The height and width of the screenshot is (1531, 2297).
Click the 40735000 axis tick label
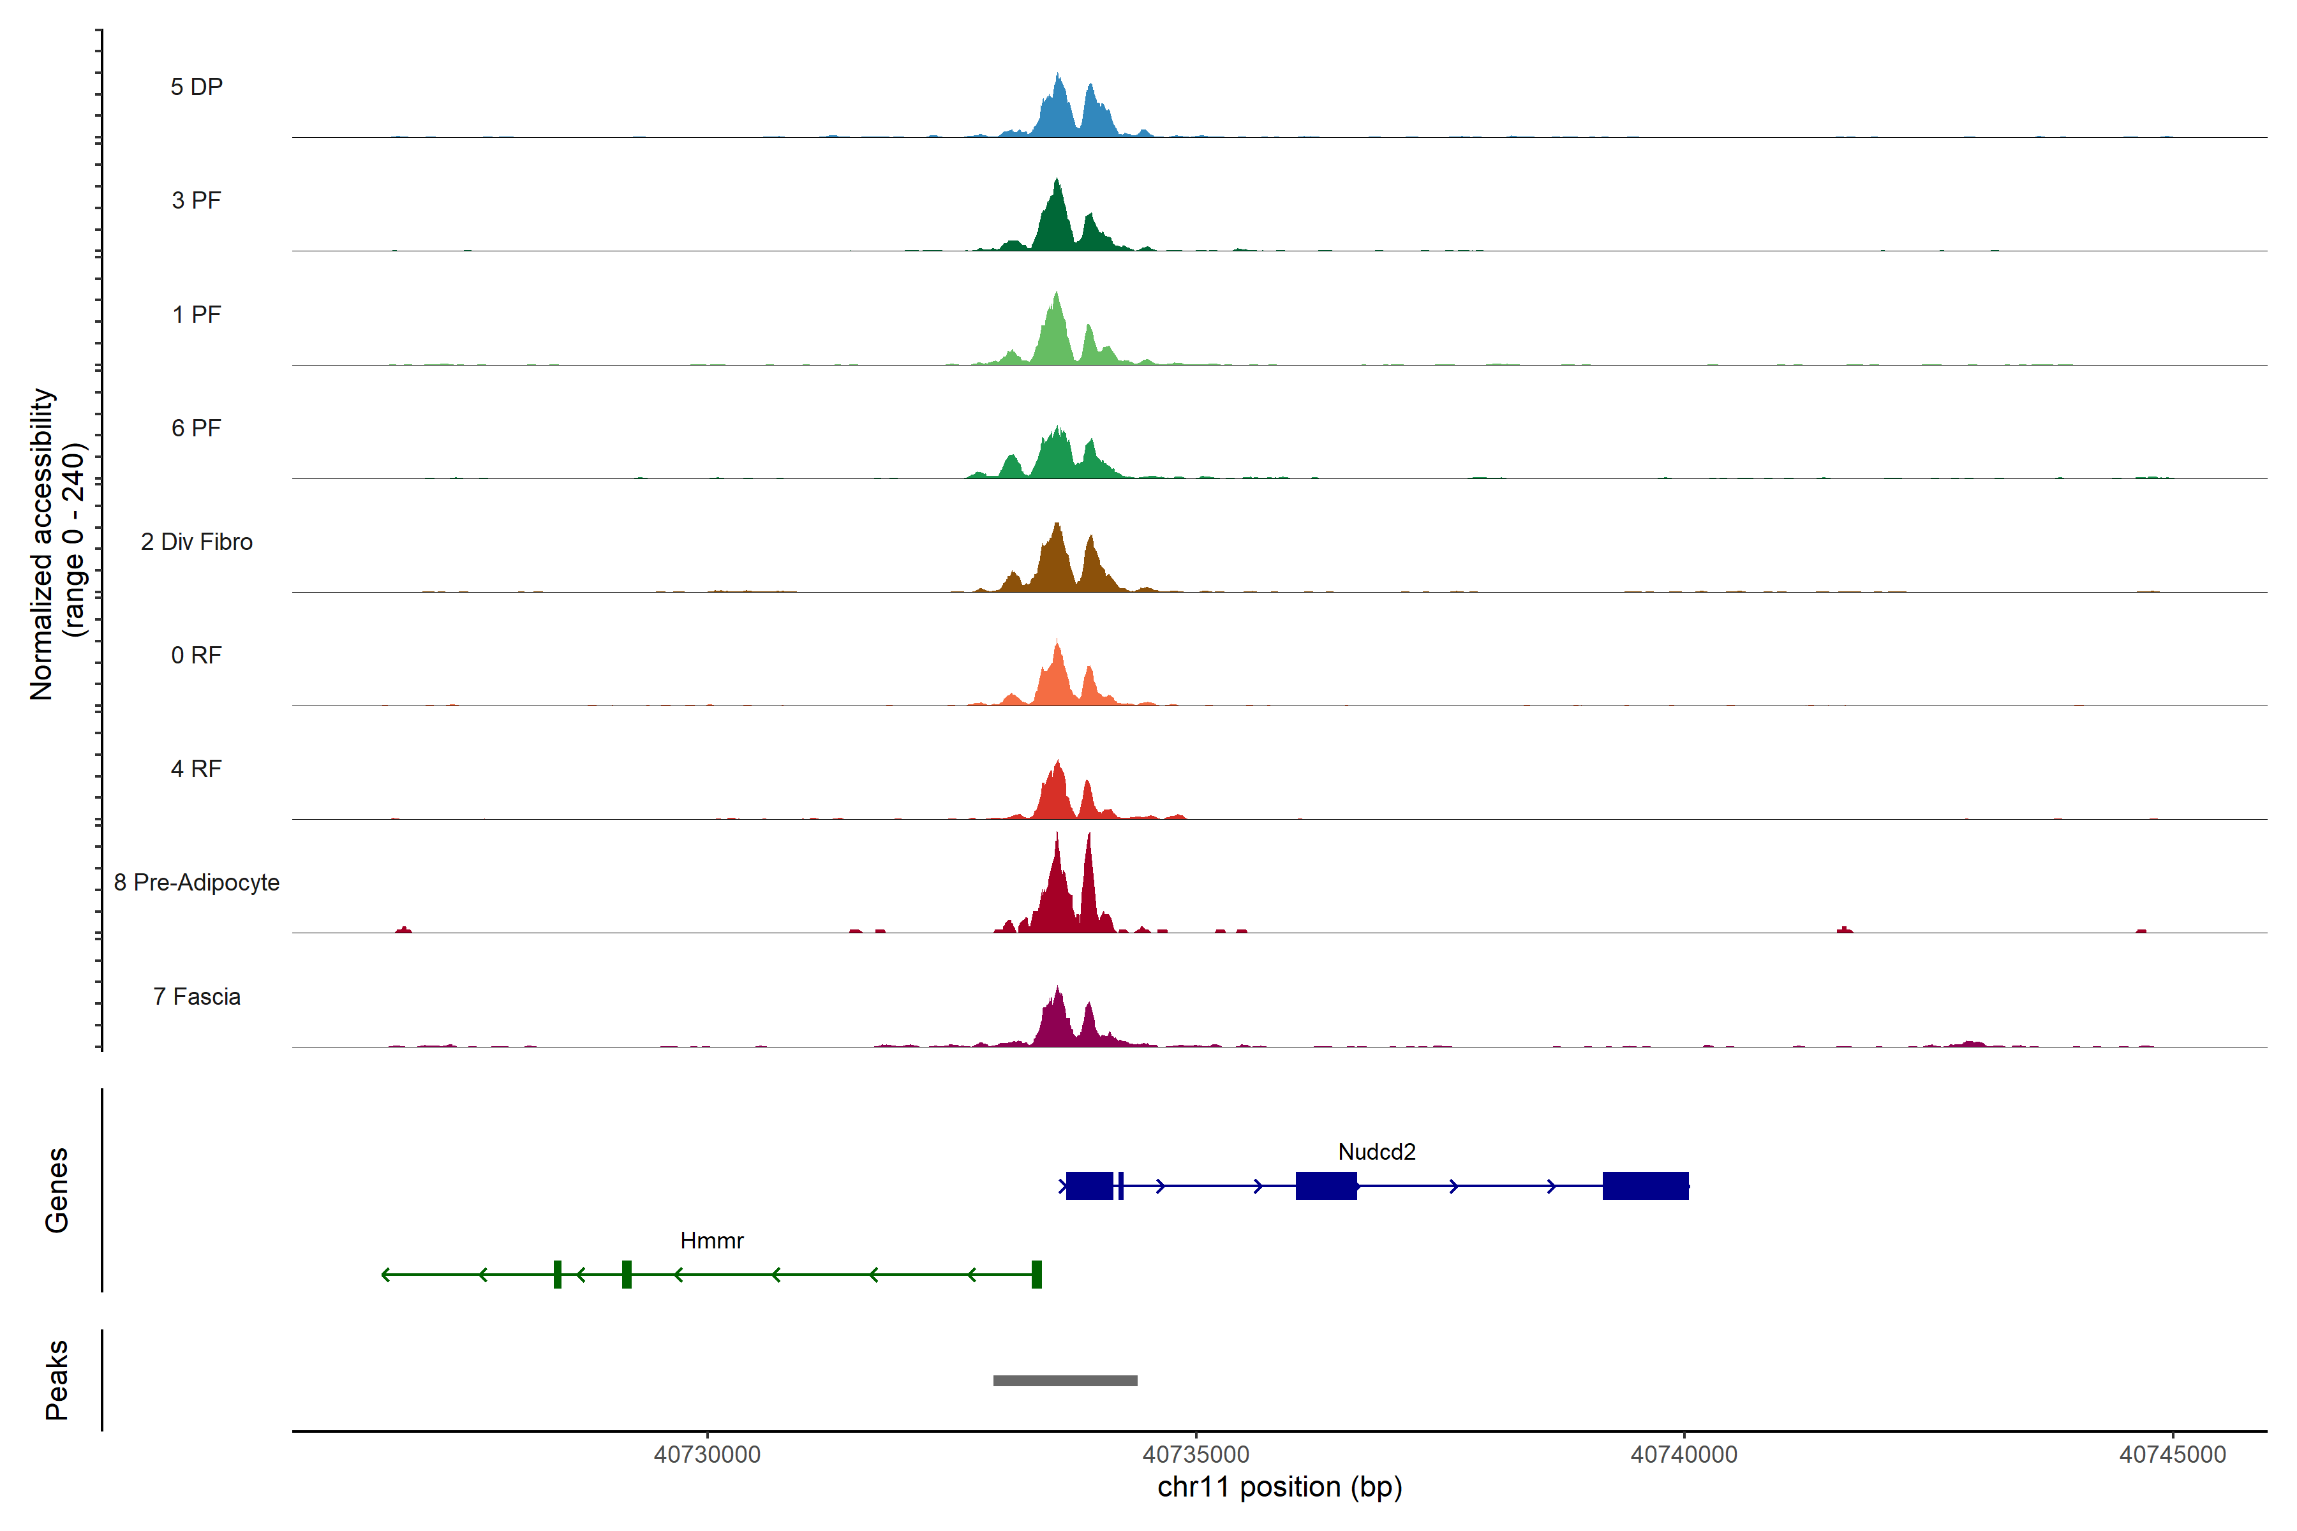(x=1195, y=1454)
